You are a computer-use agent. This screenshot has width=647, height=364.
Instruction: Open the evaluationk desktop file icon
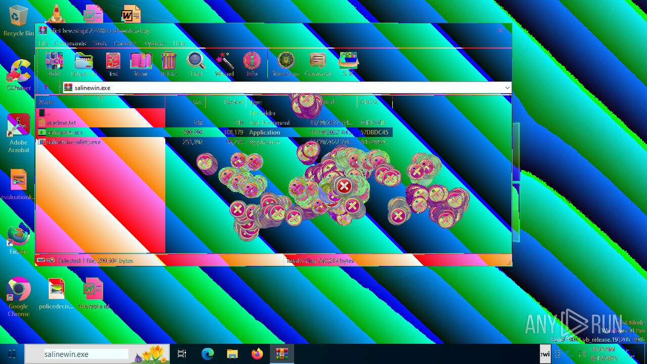pos(19,185)
